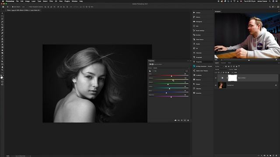Switch to the Channels tab
280x157 pixels.
coord(223,63)
